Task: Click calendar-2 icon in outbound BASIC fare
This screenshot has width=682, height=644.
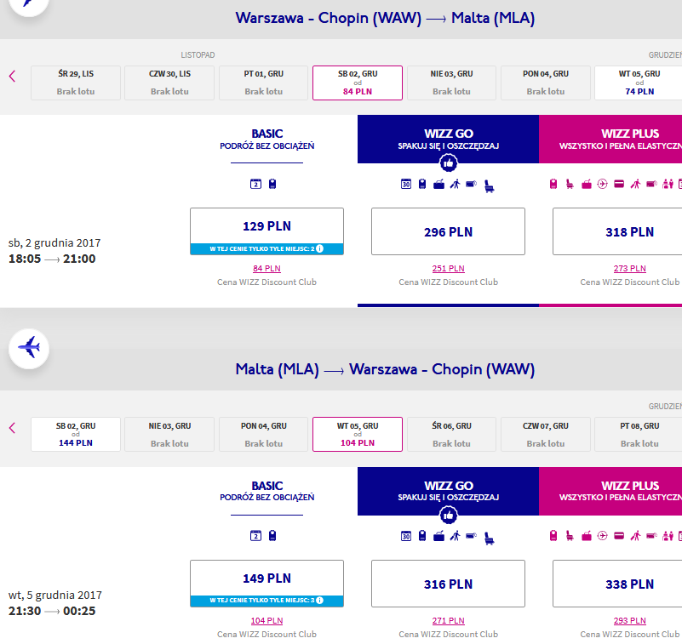Action: (255, 184)
